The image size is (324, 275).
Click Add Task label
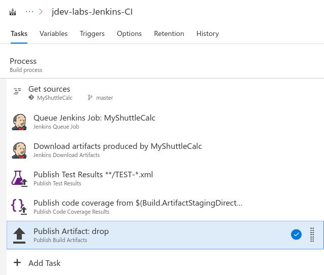(44, 263)
